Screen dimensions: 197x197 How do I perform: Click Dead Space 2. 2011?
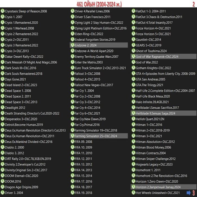tap(18, 96)
